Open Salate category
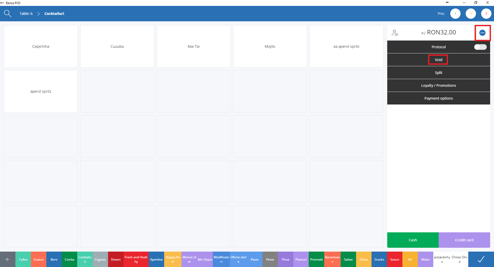 click(348, 259)
